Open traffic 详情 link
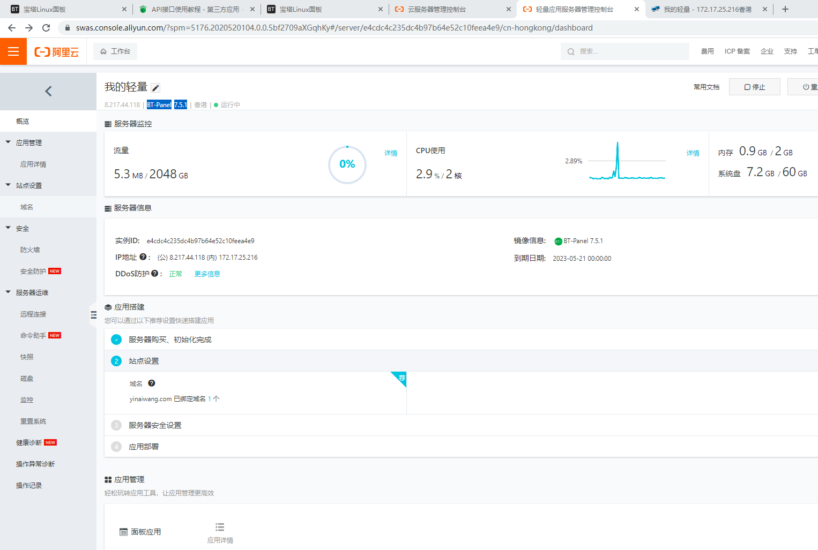818x550 pixels. click(x=391, y=153)
